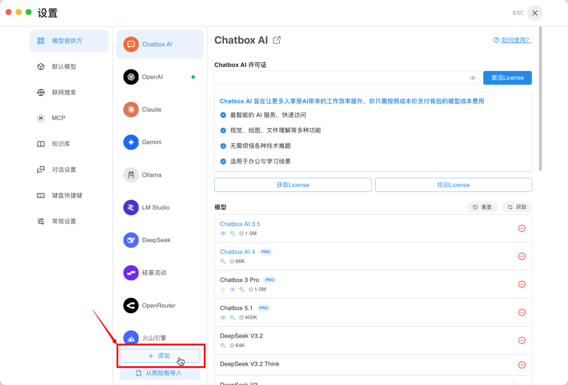Select the Claude provider
Screen dimensions: 568x385
[x=160, y=109]
